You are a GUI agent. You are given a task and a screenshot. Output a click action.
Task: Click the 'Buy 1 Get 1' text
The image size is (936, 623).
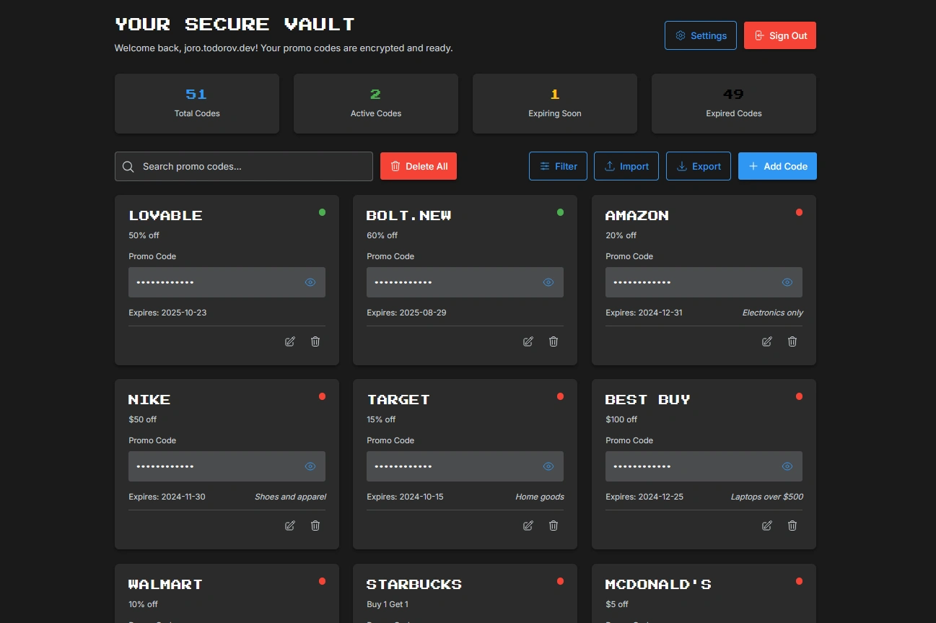388,604
